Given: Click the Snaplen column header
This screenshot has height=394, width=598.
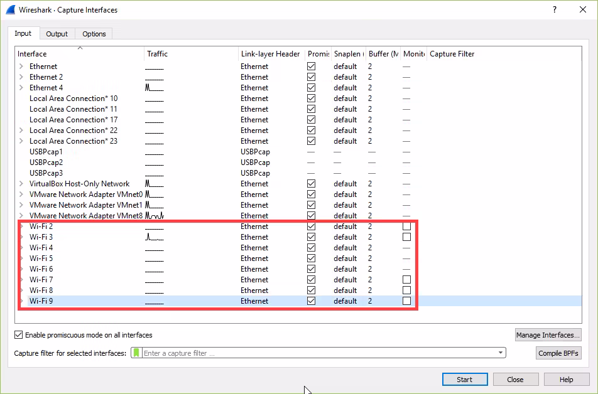Looking at the screenshot, I should [349, 54].
